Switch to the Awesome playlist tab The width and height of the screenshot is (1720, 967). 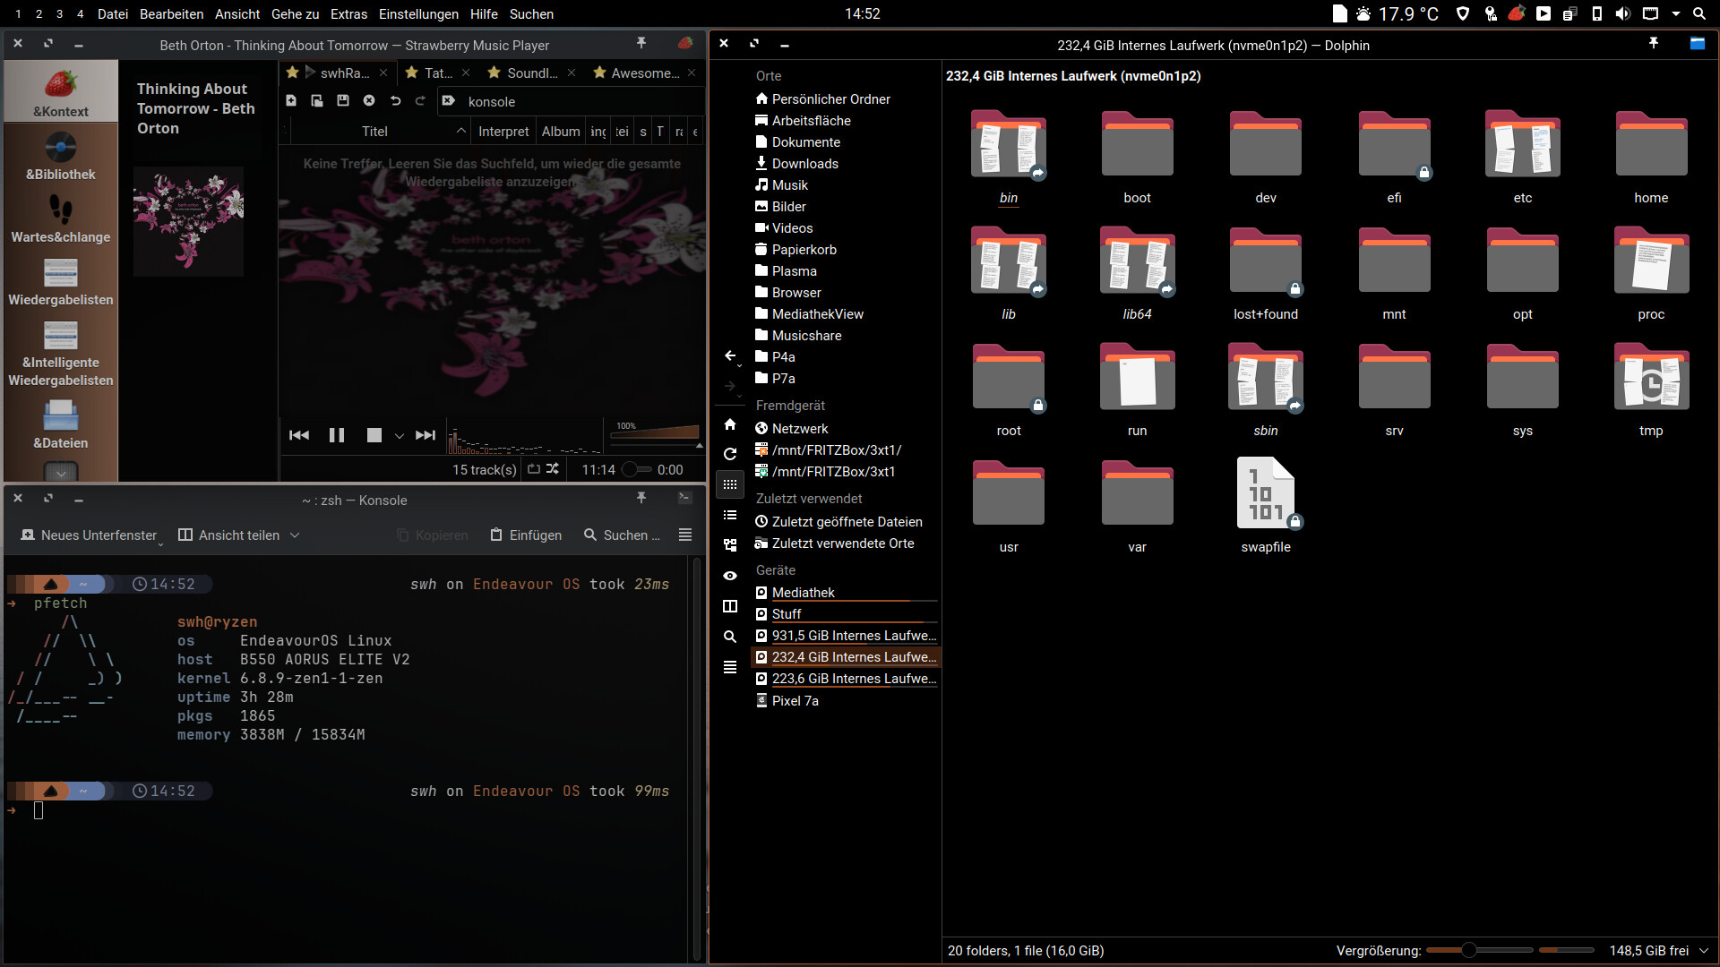(645, 73)
